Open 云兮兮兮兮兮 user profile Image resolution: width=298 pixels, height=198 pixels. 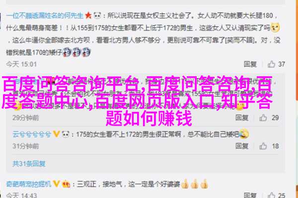point(32,134)
